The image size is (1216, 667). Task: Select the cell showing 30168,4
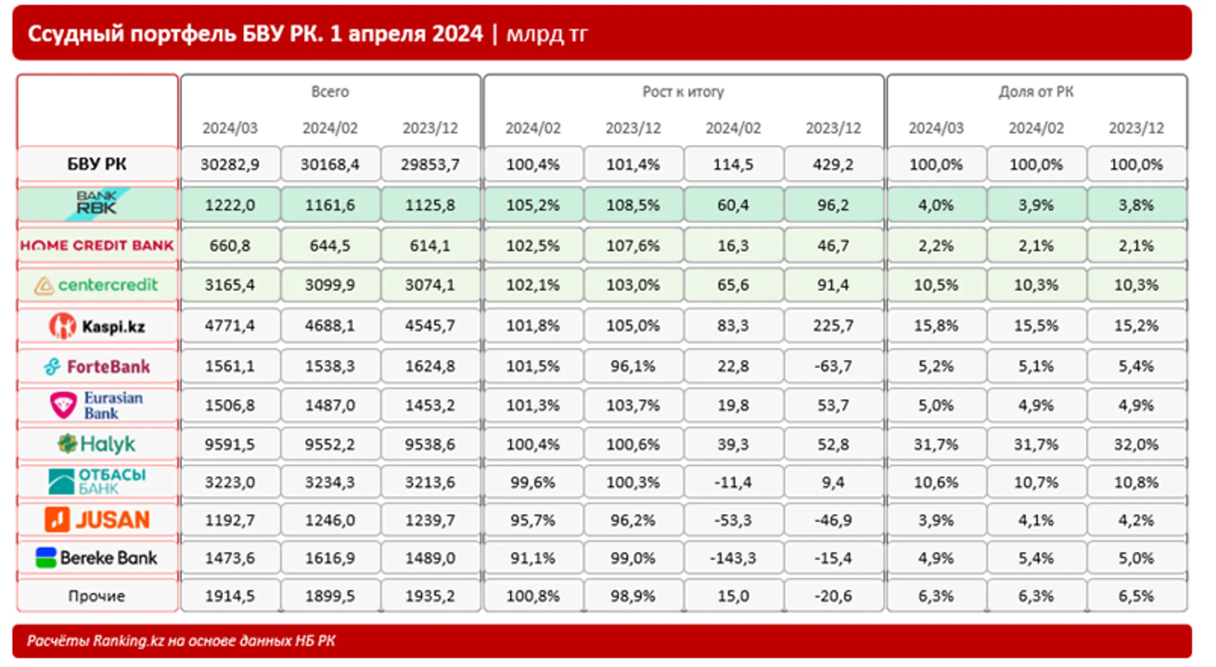330,164
